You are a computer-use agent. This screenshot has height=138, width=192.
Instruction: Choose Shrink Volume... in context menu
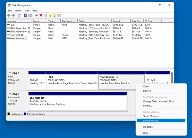161,116
